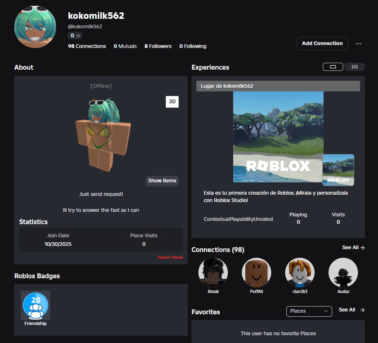Click the Report Abuse link
The height and width of the screenshot is (343, 378).
[170, 256]
